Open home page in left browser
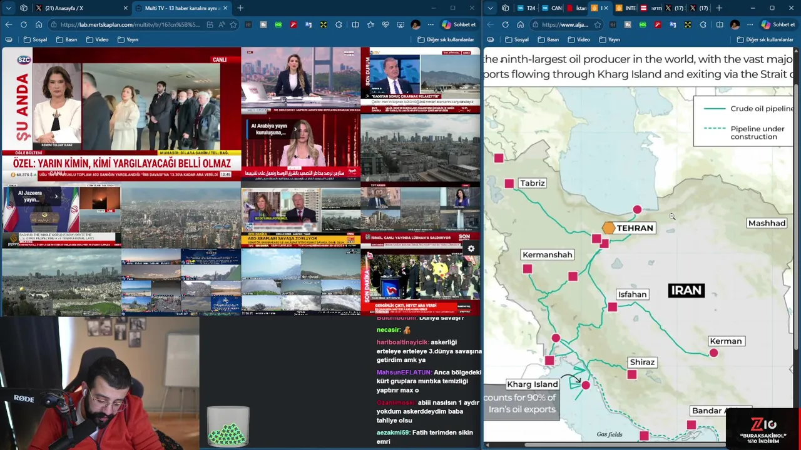Screen dimensions: 801x450 point(38,24)
